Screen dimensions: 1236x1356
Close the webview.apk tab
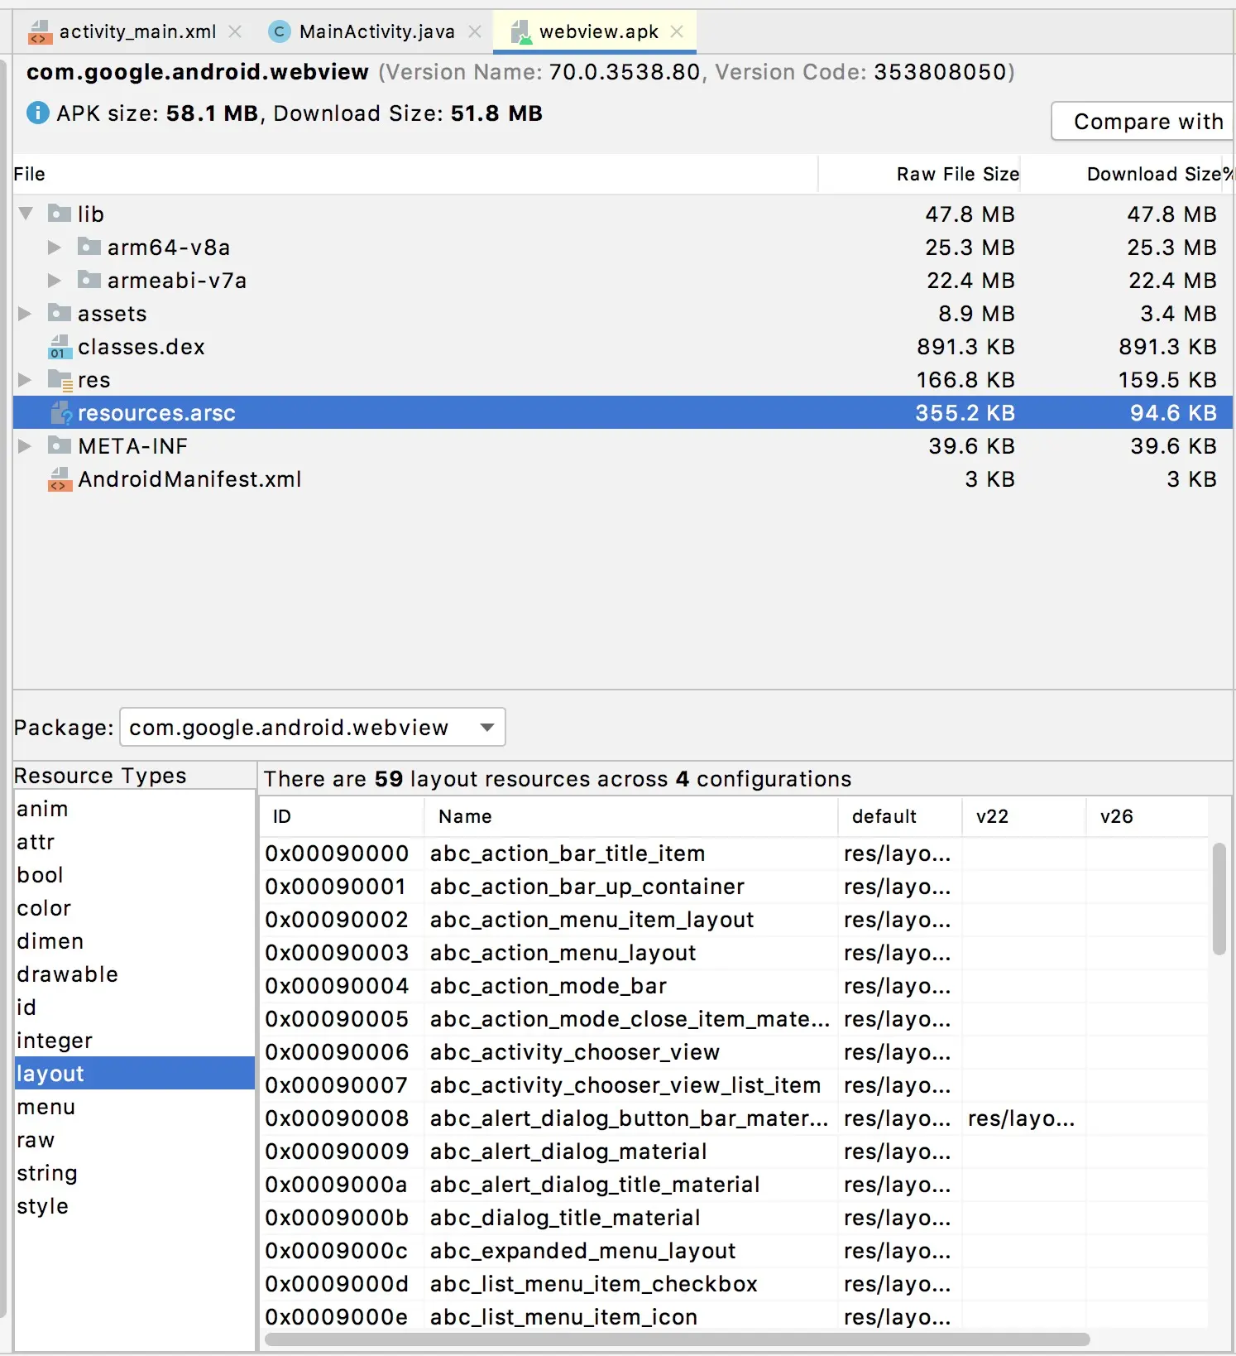677,31
